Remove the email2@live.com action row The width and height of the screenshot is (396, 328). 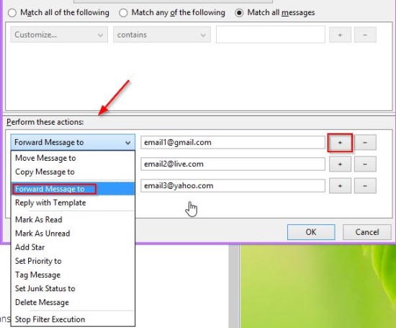tap(365, 164)
